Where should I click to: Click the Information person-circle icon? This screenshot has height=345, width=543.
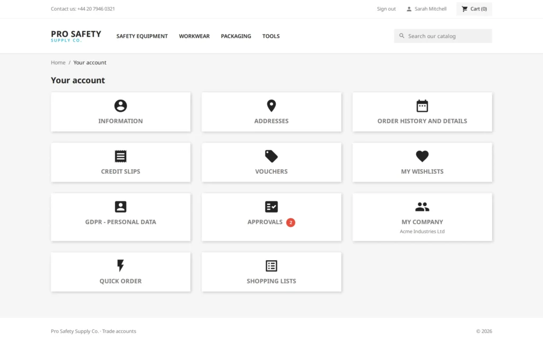[120, 106]
